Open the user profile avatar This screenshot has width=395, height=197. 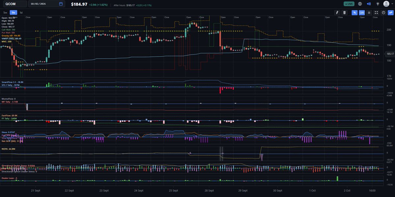click(x=386, y=4)
